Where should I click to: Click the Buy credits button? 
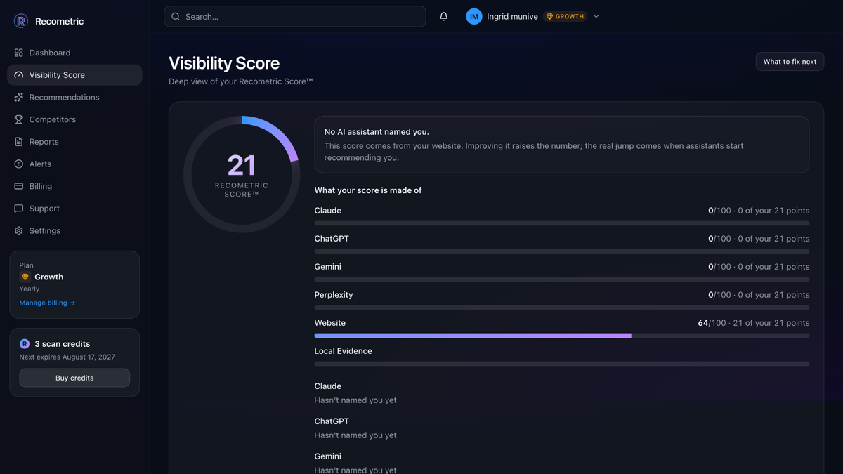(74, 378)
